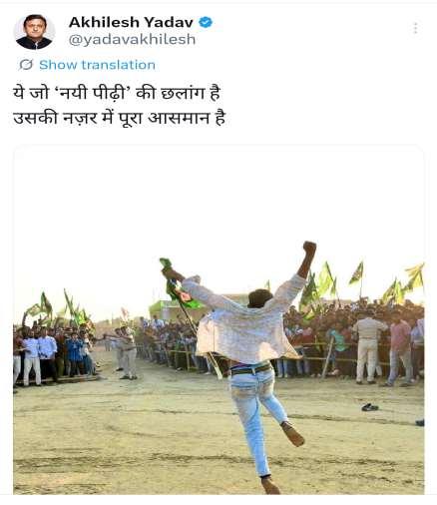Image resolution: width=437 pixels, height=505 pixels.
Task: Click the crowd on the left side of photo
Action: [53, 352]
